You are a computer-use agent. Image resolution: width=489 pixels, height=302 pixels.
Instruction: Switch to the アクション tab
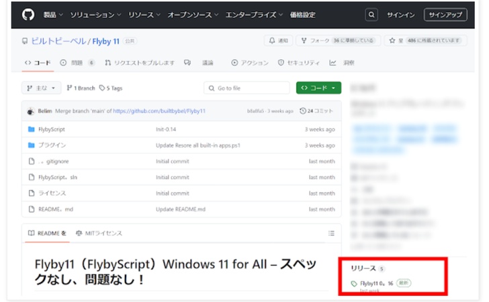click(x=250, y=62)
